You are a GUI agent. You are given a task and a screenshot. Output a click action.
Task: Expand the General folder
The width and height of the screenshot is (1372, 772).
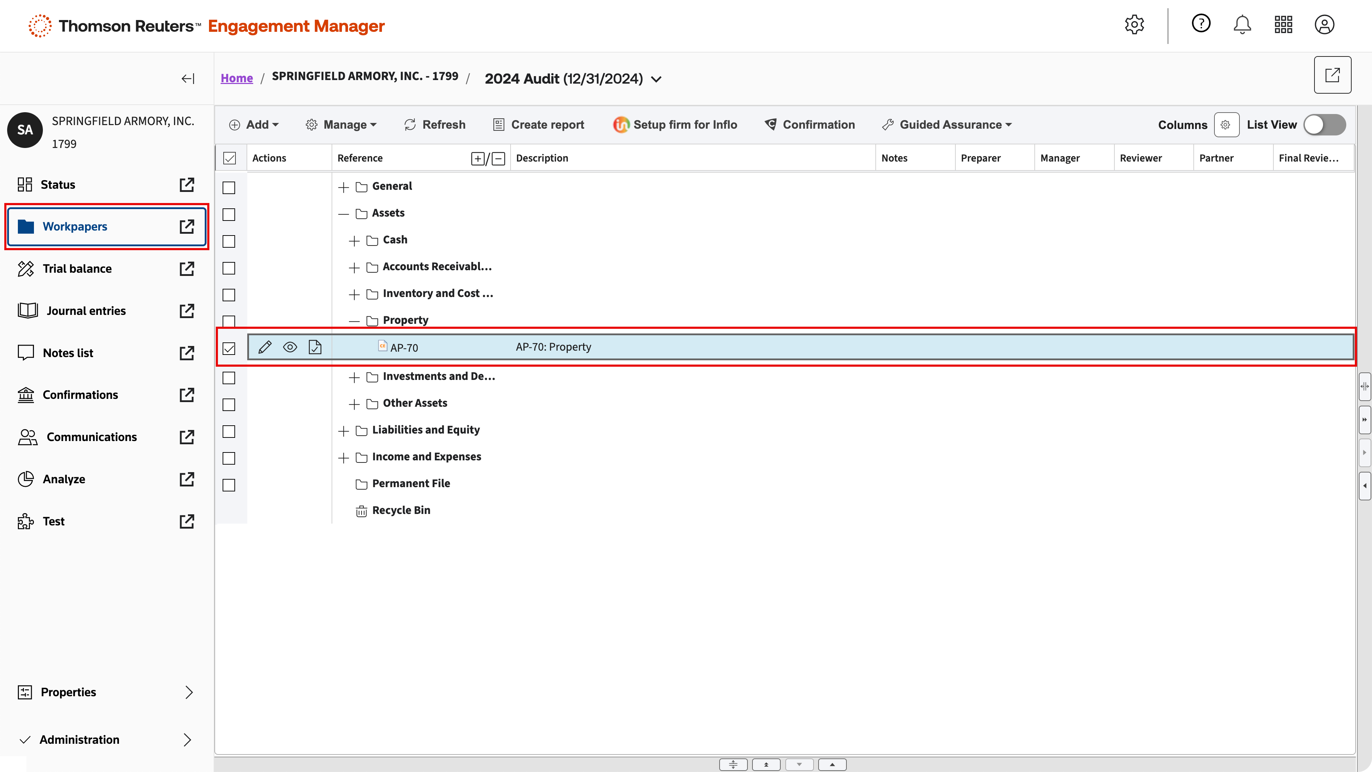click(x=343, y=188)
